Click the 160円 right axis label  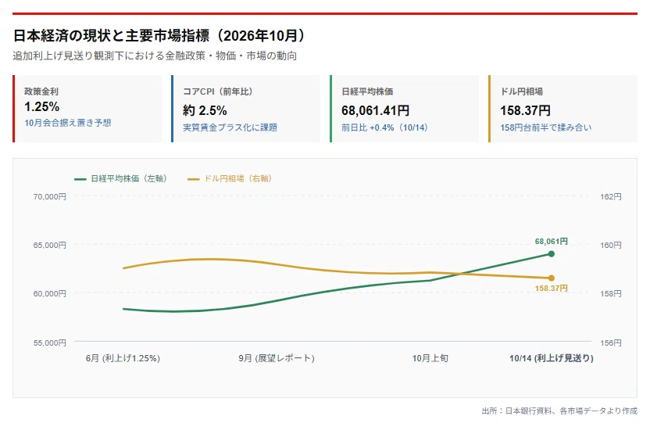pyautogui.click(x=611, y=246)
